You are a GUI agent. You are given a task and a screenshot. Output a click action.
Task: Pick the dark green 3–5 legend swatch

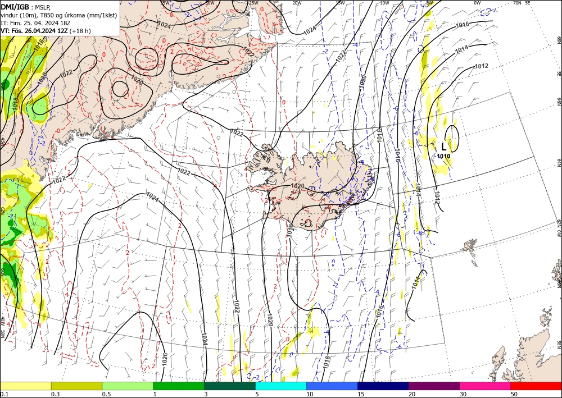[x=230, y=386]
